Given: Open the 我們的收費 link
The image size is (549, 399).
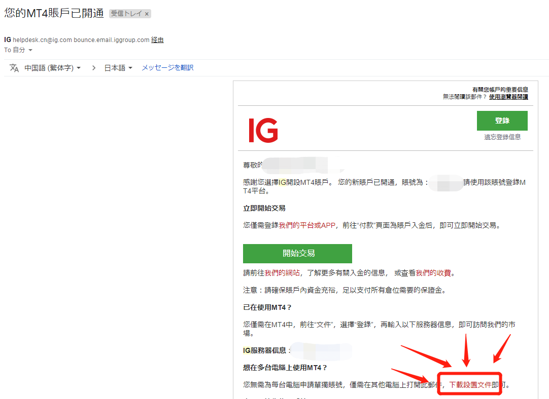Looking at the screenshot, I should coord(433,273).
